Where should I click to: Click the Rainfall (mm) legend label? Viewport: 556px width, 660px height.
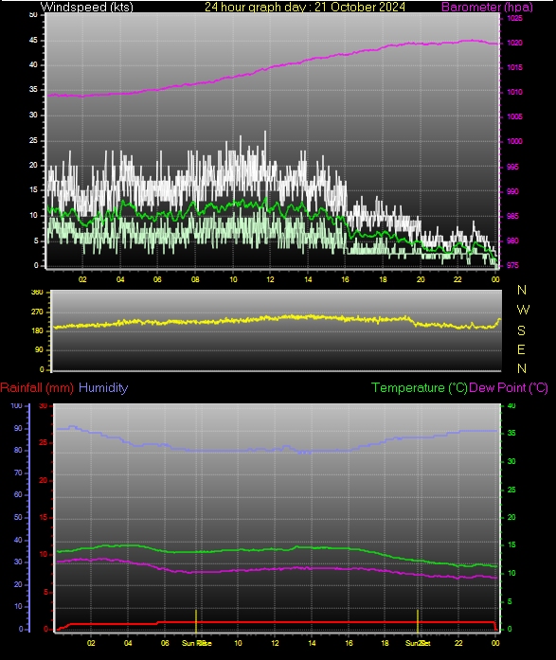[x=37, y=387]
